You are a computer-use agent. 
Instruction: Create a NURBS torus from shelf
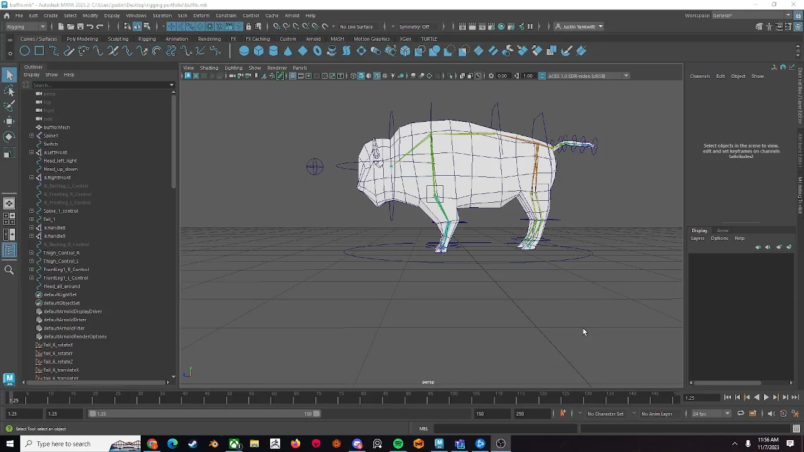317,51
